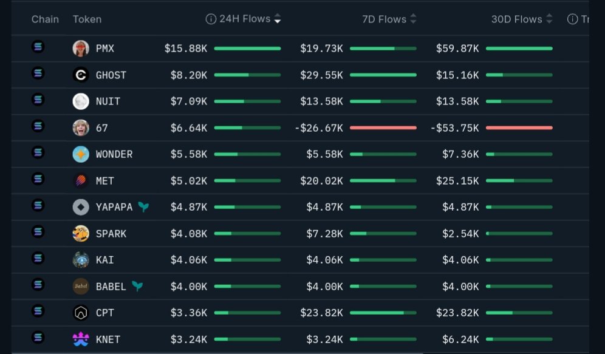Open the SPARK token link
The height and width of the screenshot is (354, 605).
click(111, 234)
